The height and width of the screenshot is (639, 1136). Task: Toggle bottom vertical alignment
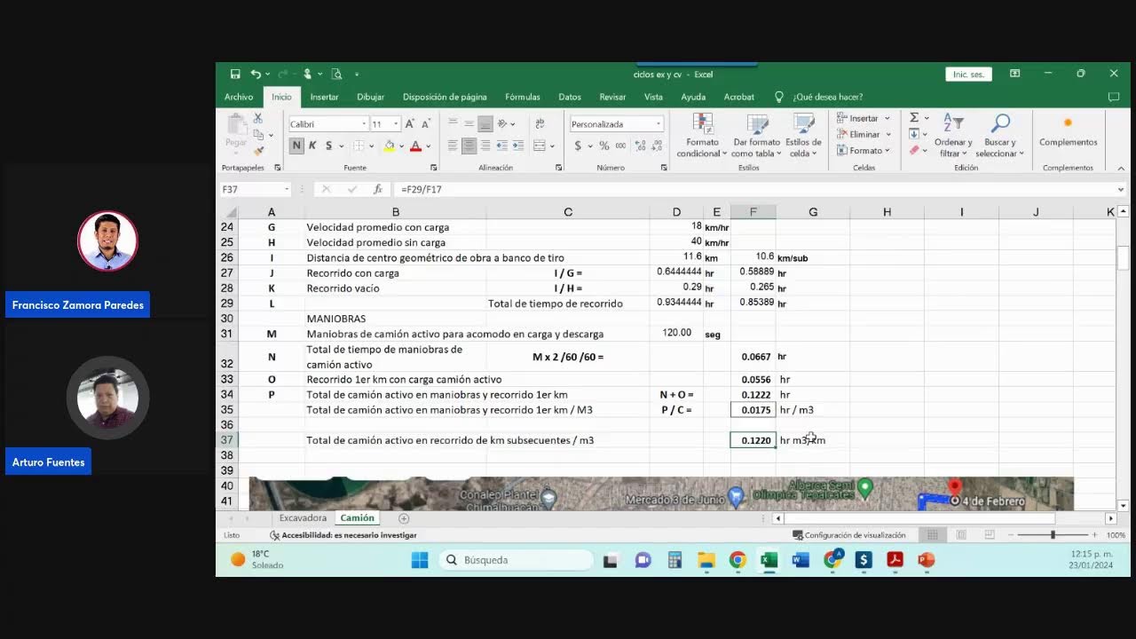485,124
